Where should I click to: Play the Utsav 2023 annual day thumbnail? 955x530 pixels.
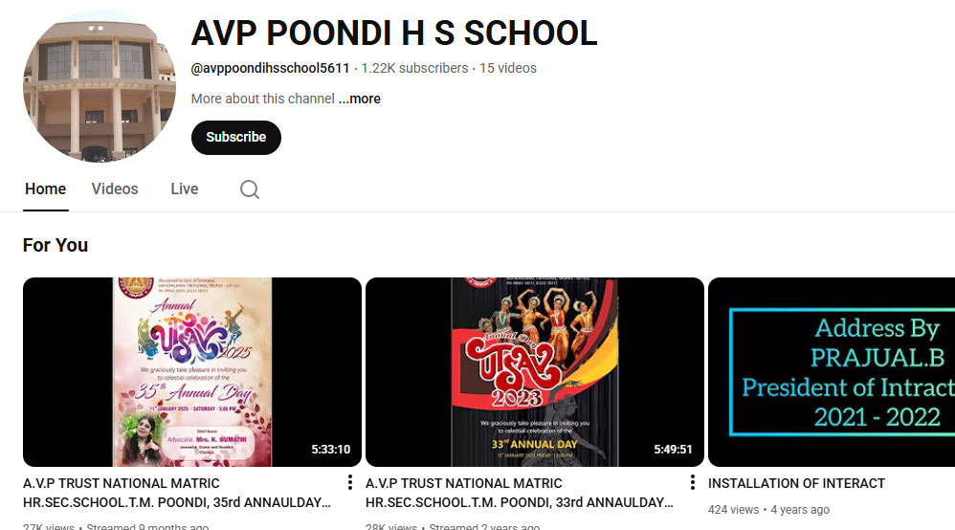535,372
